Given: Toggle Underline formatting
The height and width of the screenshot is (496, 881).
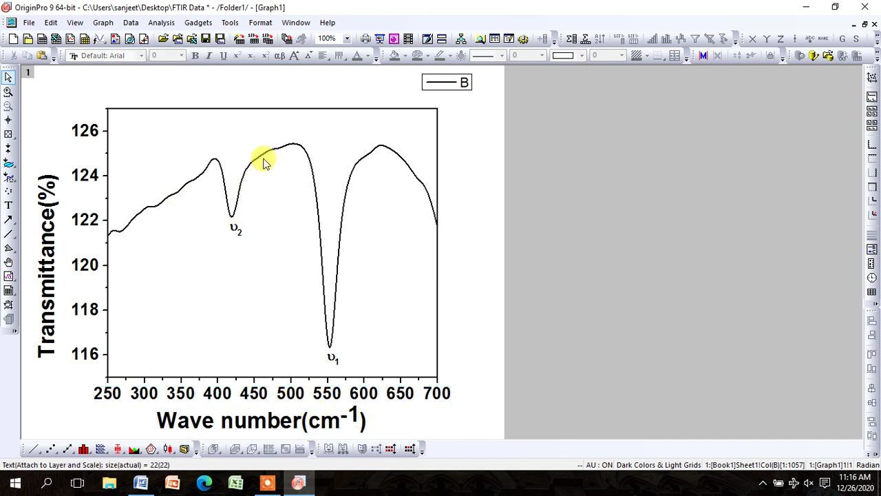Looking at the screenshot, I should 223,56.
